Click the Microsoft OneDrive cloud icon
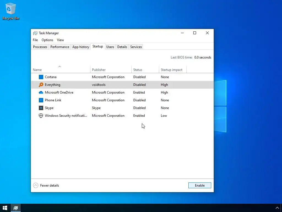The height and width of the screenshot is (212, 282). pyautogui.click(x=41, y=92)
